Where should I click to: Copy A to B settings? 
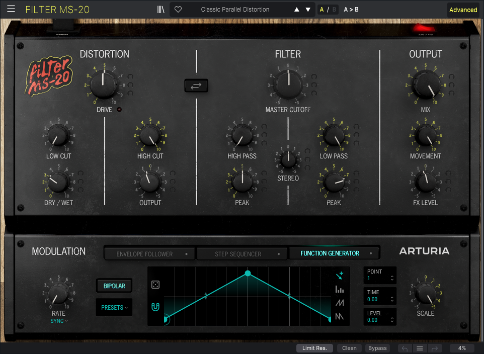tap(351, 10)
